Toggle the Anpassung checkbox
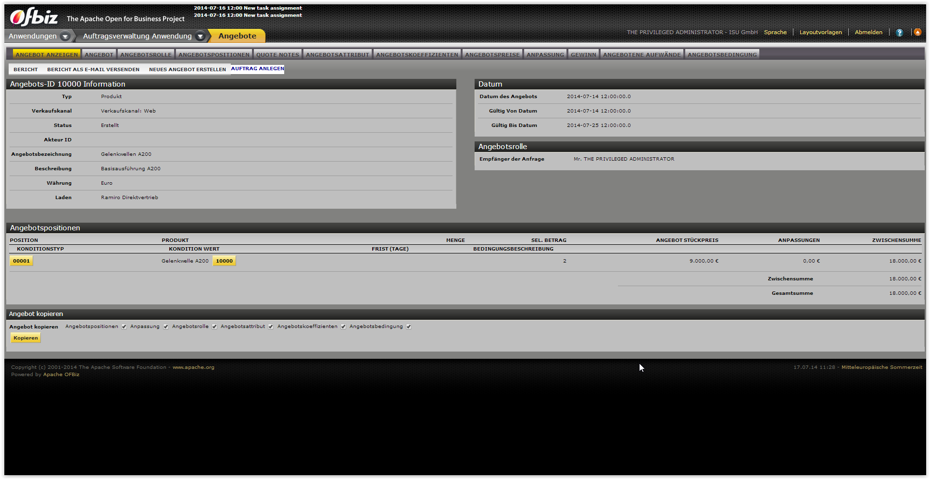Image resolution: width=930 pixels, height=479 pixels. pos(166,327)
